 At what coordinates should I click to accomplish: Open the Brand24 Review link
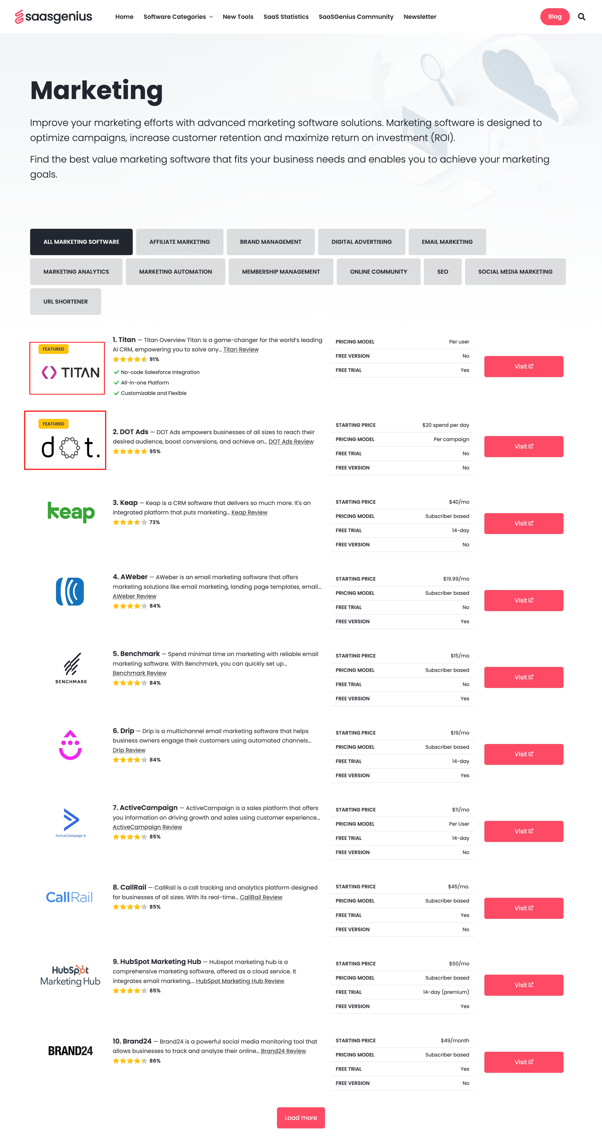click(284, 1051)
